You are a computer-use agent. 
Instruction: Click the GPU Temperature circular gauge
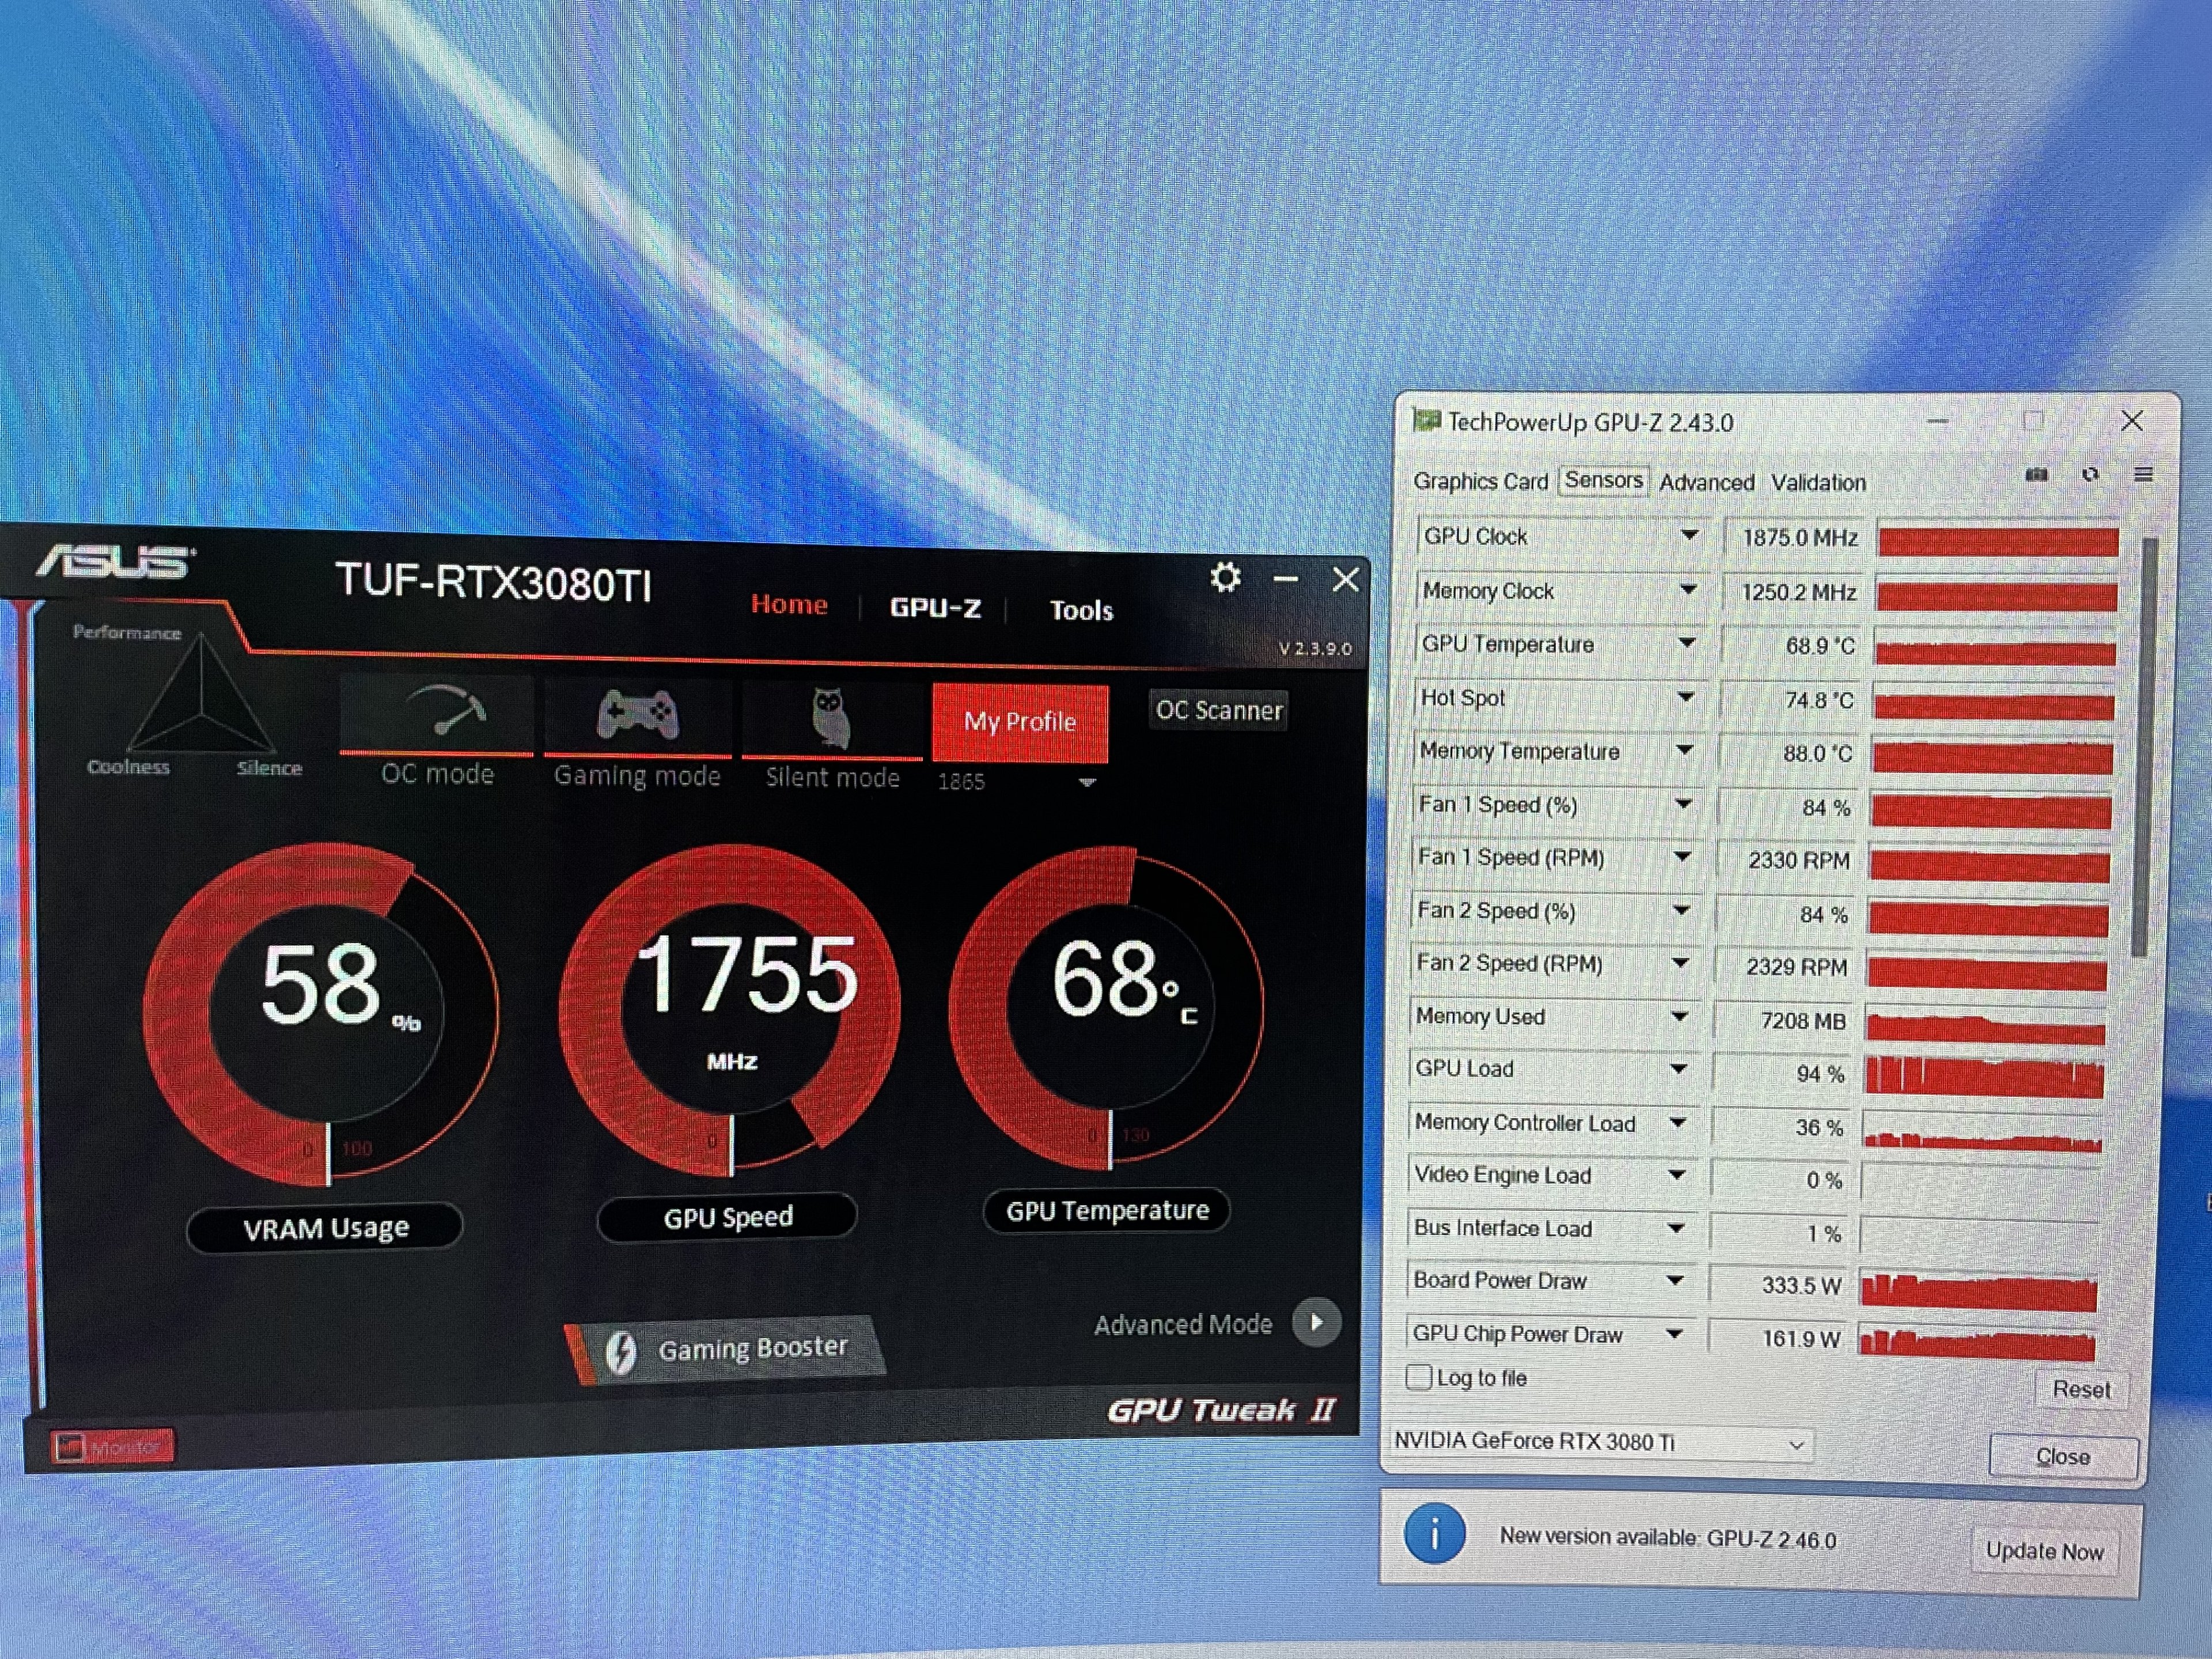[1107, 1007]
